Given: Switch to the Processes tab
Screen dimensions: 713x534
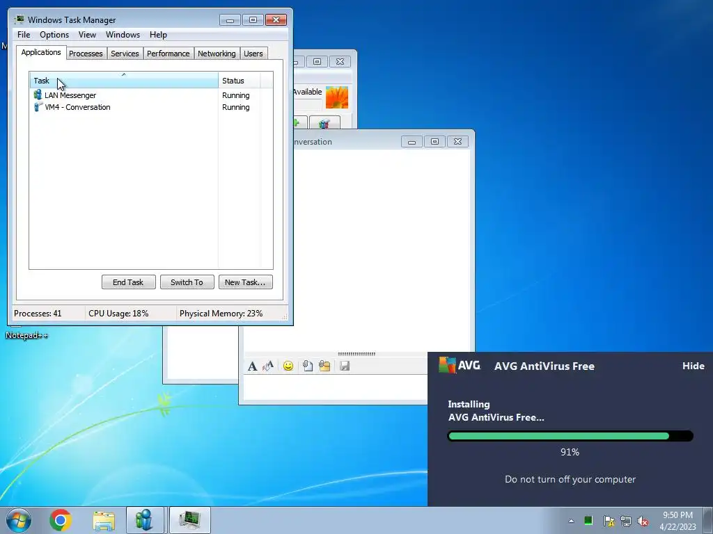Looking at the screenshot, I should 86,54.
